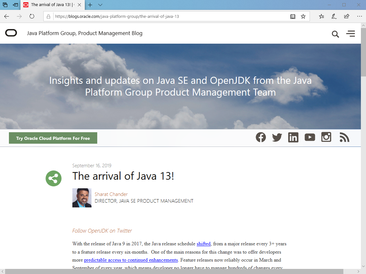Viewport: 366px width, 274px height.
Task: Select the 'The arrival of Java 13!' tab
Action: [51, 5]
